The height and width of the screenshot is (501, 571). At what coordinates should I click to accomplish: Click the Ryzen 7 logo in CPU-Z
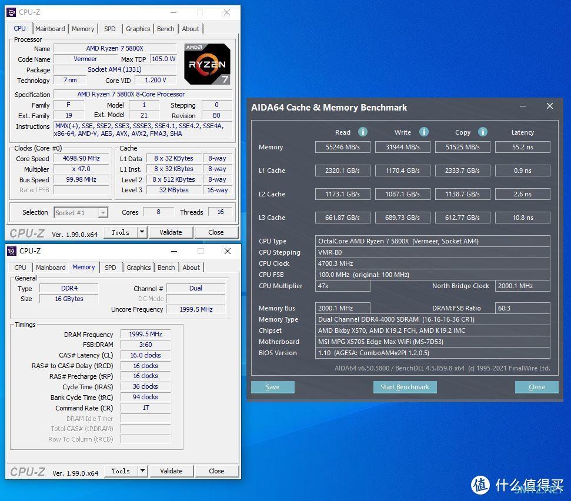207,64
